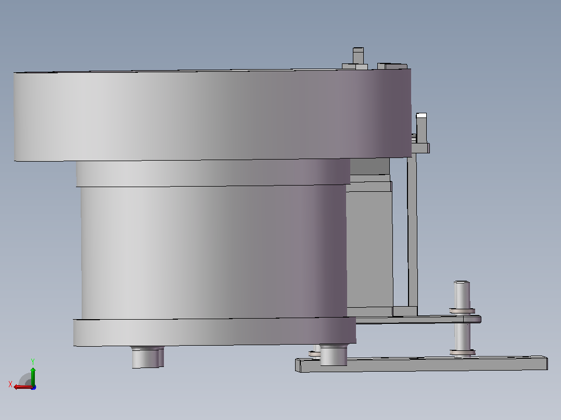The width and height of the screenshot is (561, 420).
Task: Select the left support foot under the flange
Action: coord(147,357)
